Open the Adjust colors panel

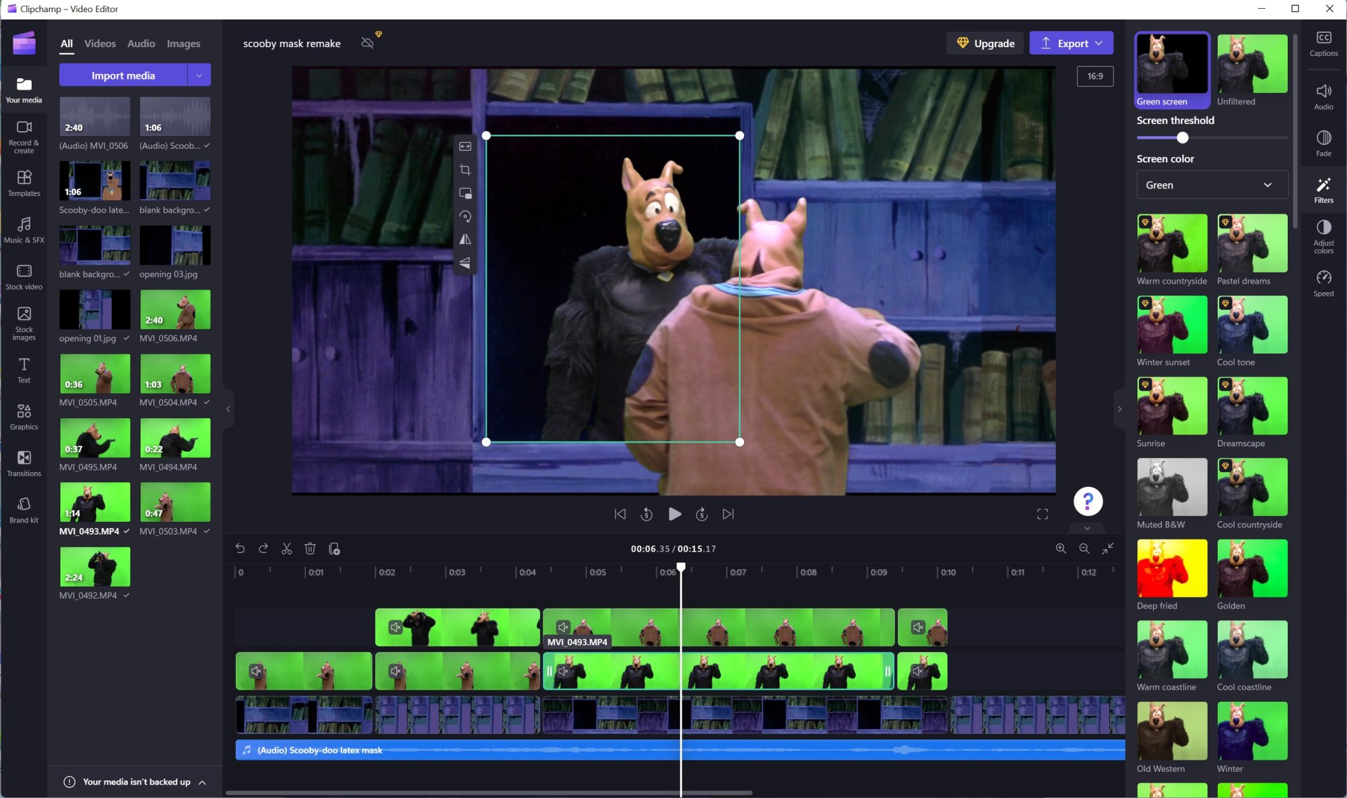click(1323, 237)
